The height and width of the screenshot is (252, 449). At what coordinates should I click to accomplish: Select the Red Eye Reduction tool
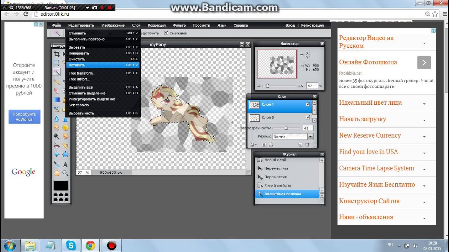point(56,146)
